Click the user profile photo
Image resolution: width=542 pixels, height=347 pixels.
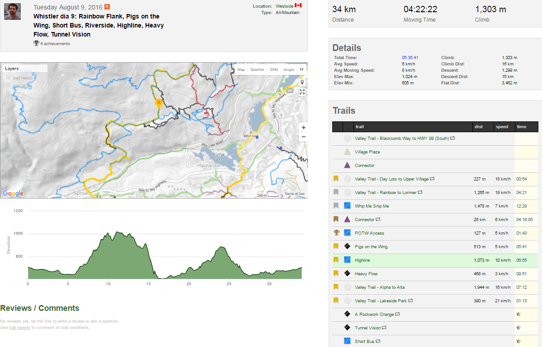(13, 11)
